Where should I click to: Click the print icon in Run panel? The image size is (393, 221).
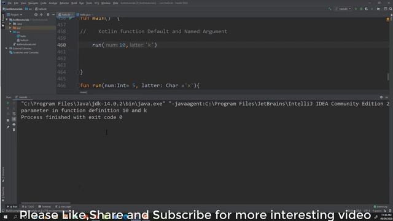pyautogui.click(x=14, y=125)
